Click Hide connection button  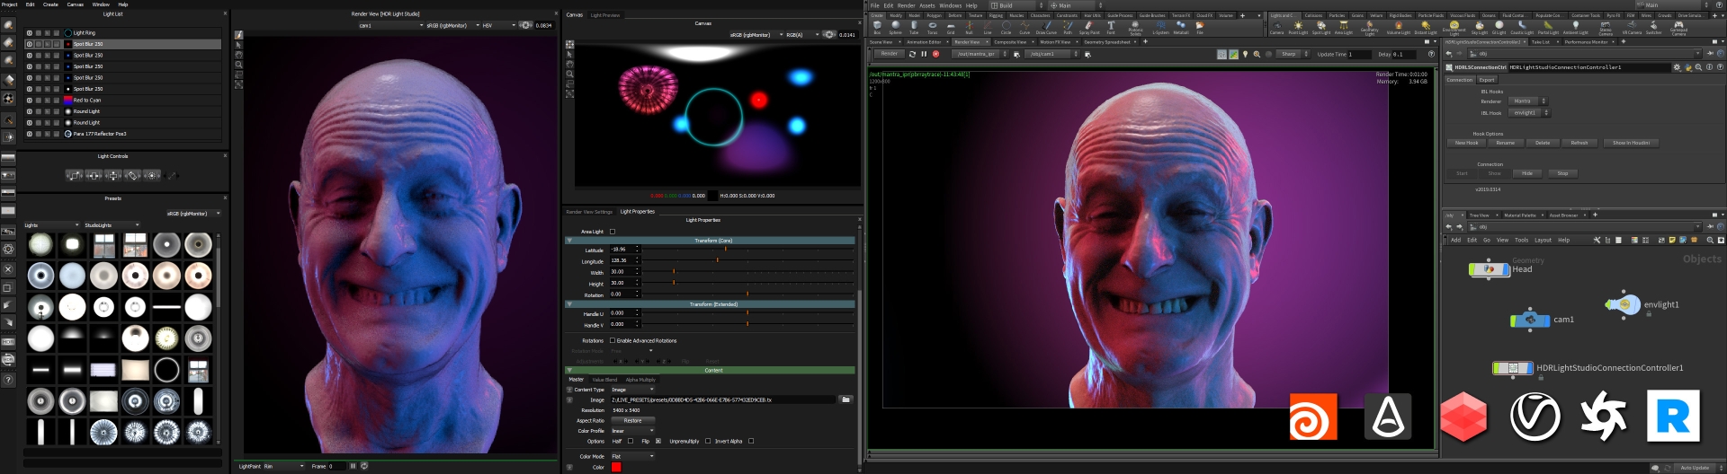[x=1527, y=173]
